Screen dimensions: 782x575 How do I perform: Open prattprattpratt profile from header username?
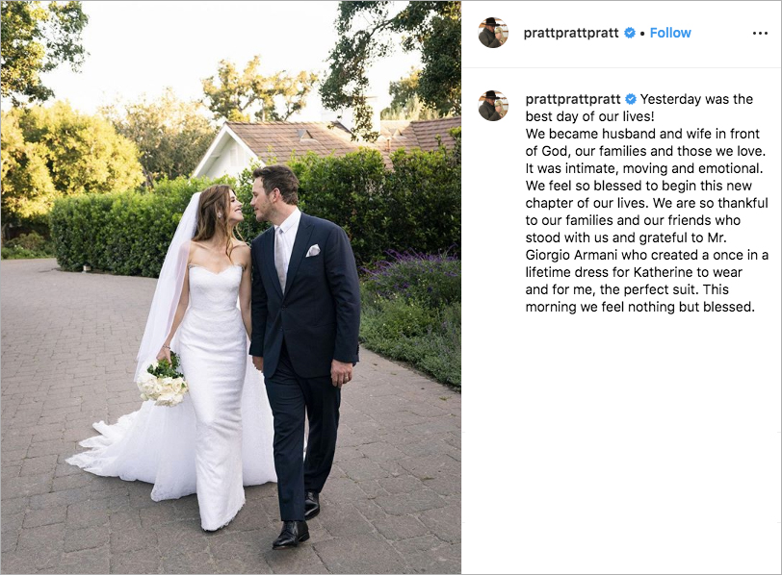point(570,34)
